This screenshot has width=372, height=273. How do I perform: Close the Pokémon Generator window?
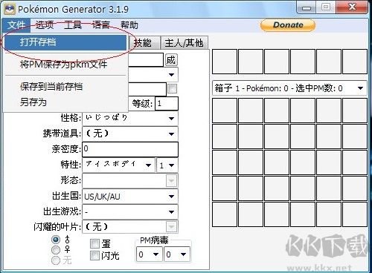pos(352,7)
